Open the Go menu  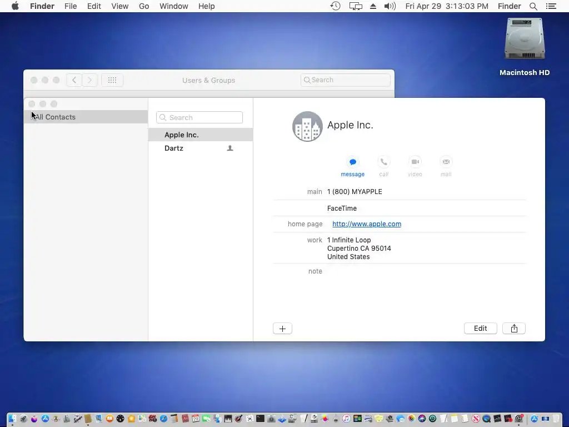pyautogui.click(x=144, y=6)
